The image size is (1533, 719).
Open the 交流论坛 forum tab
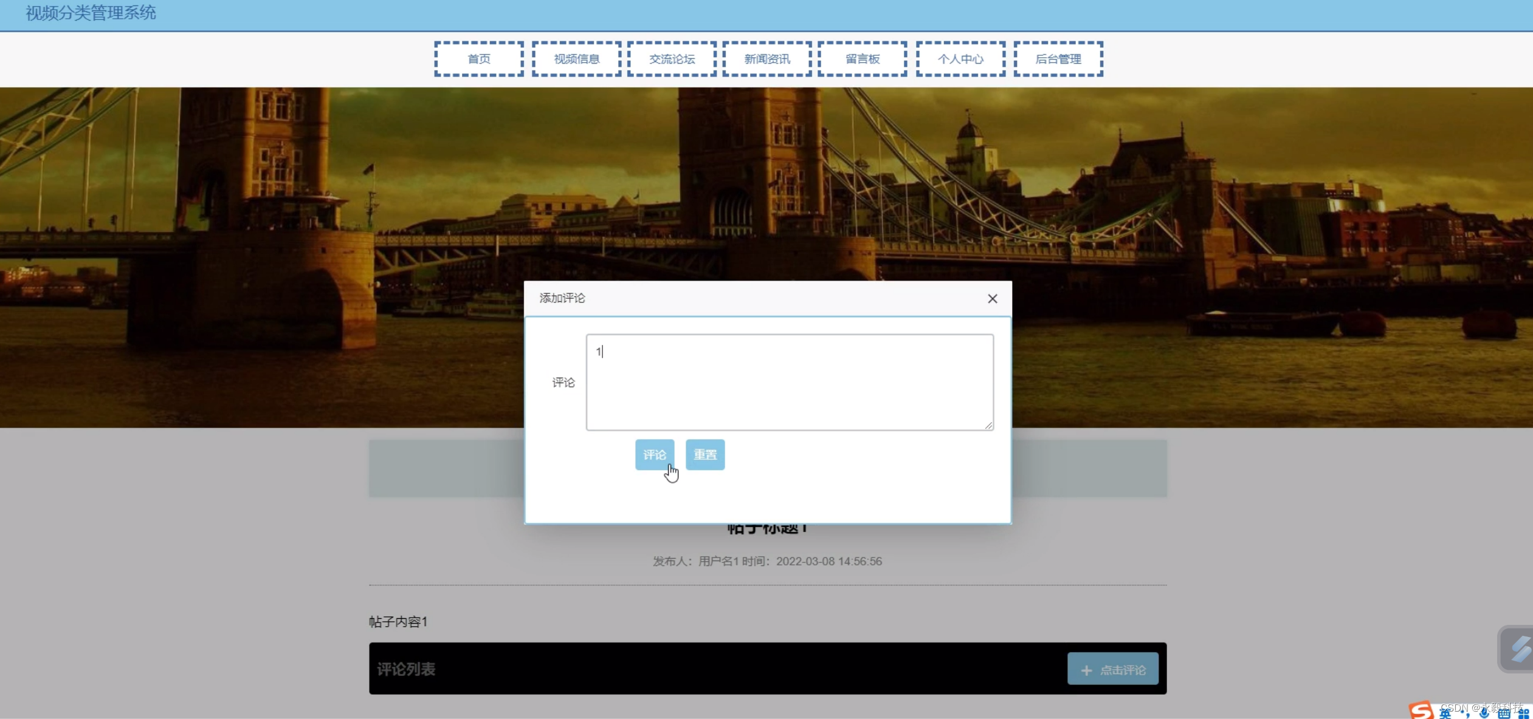tap(672, 59)
